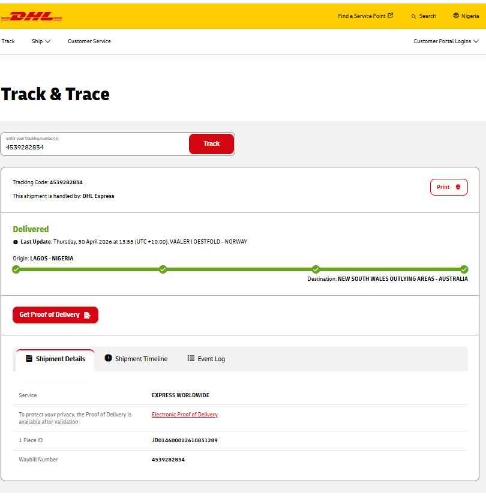
Task: Click the Shipment Details document icon
Action: (29, 359)
